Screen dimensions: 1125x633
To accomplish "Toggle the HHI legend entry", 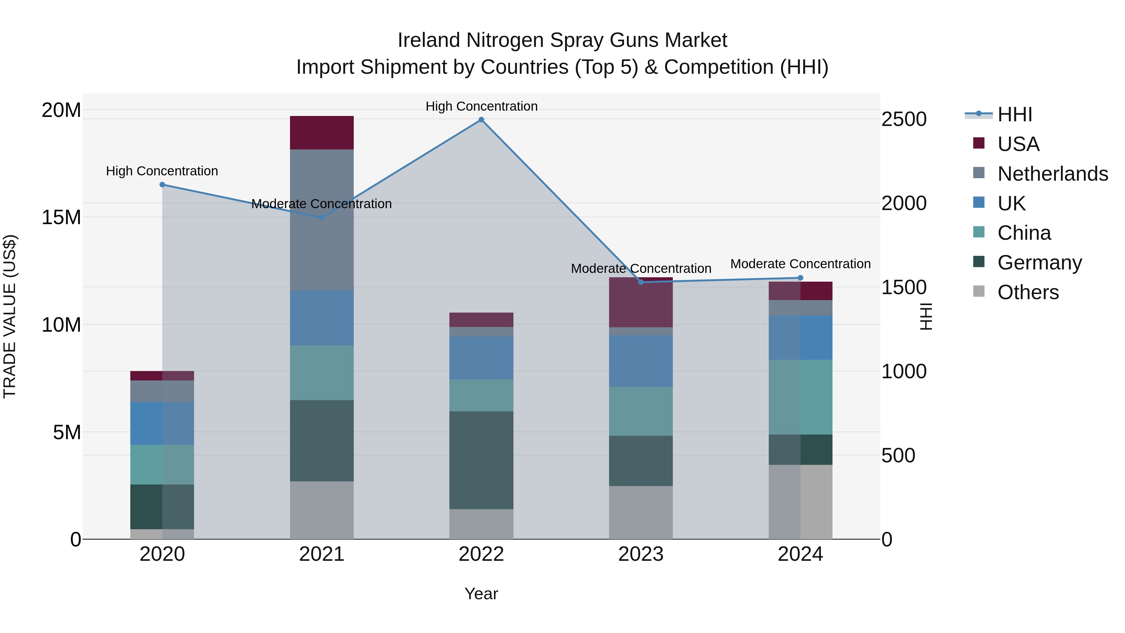I will 998,114.
